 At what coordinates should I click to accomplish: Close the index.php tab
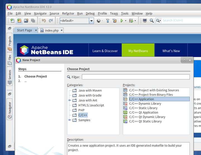(62, 30)
